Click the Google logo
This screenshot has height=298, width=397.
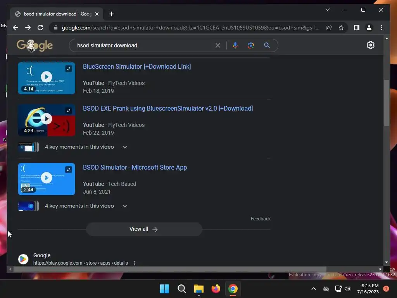point(35,46)
